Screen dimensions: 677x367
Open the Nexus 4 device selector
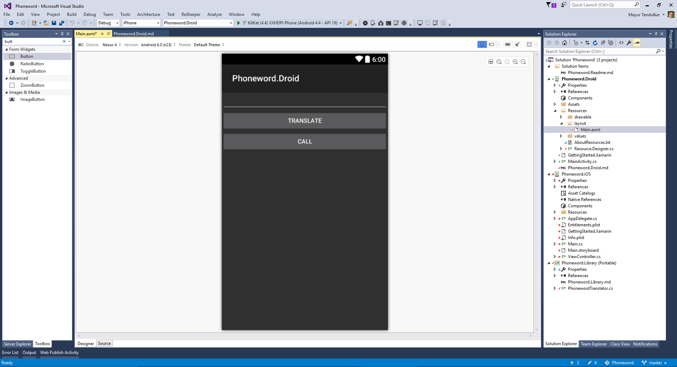point(111,45)
